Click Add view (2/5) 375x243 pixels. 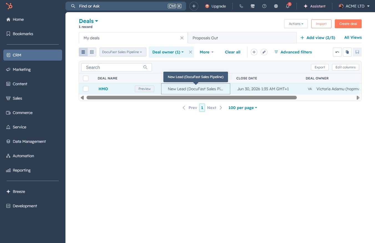click(x=318, y=38)
